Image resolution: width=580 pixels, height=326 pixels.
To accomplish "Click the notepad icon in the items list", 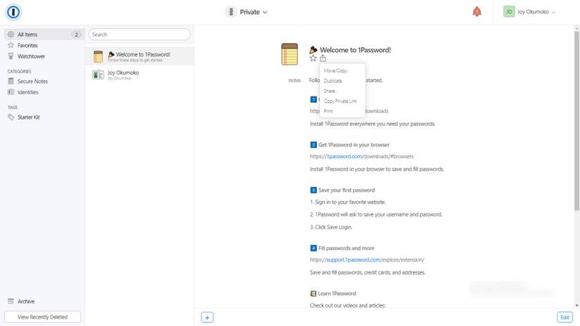I will point(98,56).
